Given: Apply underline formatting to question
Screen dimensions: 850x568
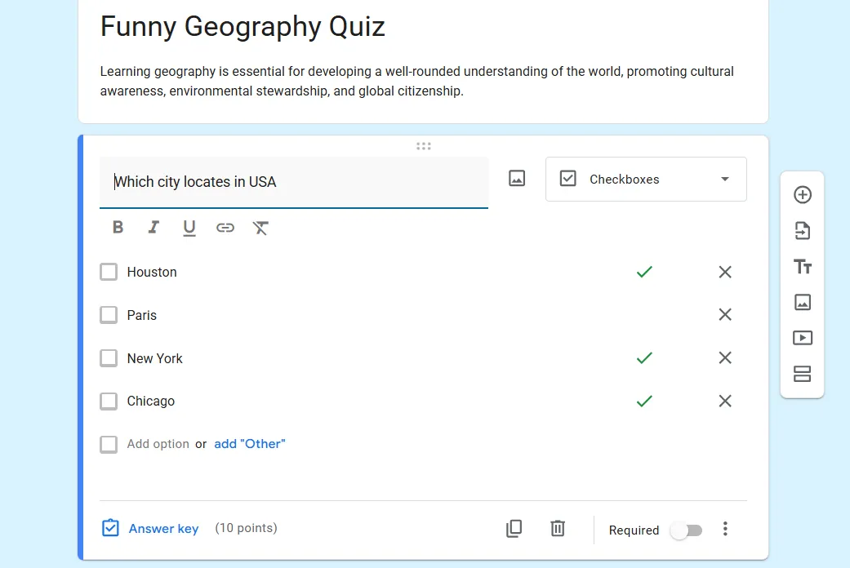Looking at the screenshot, I should point(189,228).
